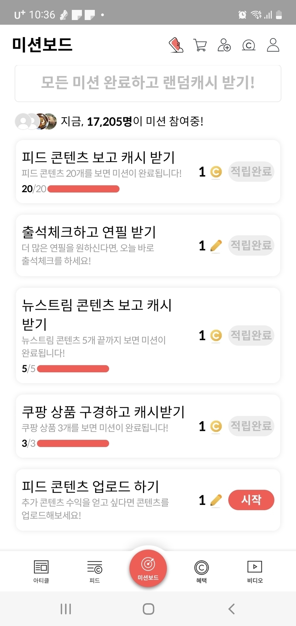Select the center 미션보드 button
Screen dimensions: 296x626
point(148,568)
